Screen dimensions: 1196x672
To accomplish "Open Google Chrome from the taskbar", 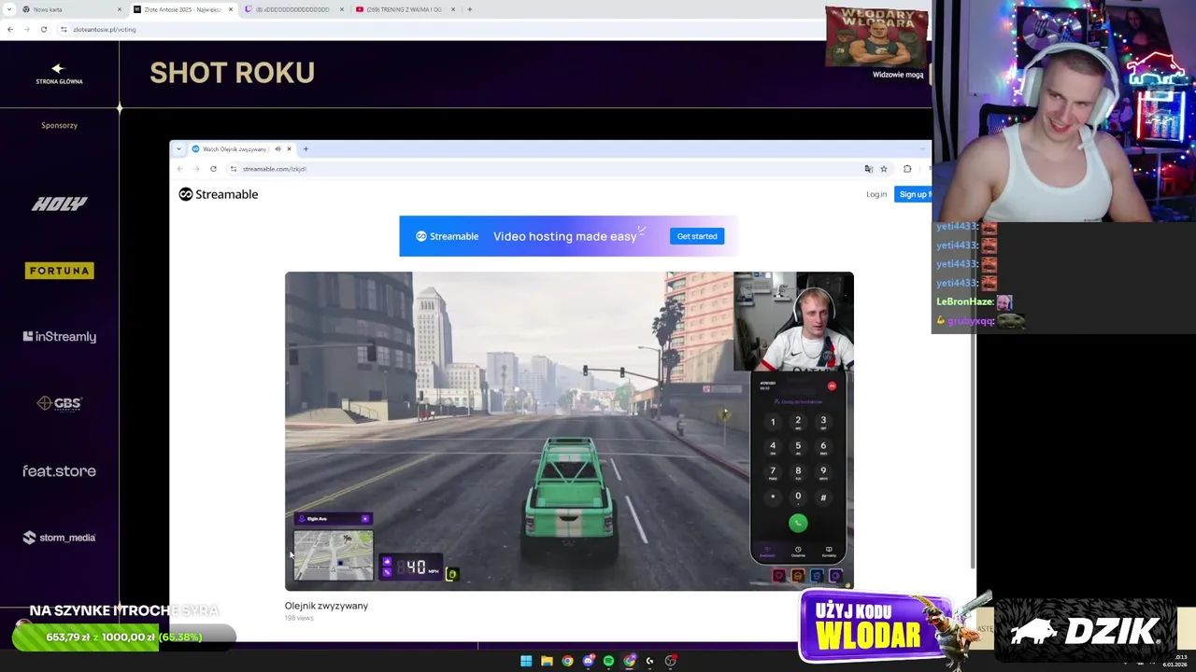I will pyautogui.click(x=567, y=661).
